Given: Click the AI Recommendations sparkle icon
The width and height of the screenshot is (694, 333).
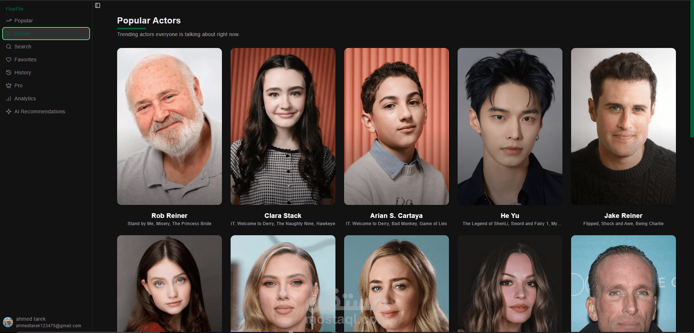Looking at the screenshot, I should click(x=9, y=111).
